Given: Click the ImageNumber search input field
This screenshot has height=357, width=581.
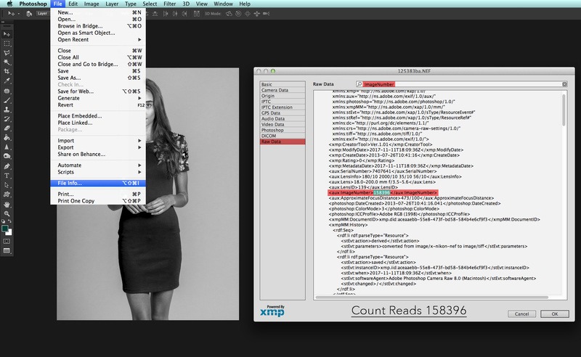Looking at the screenshot, I should 458,85.
